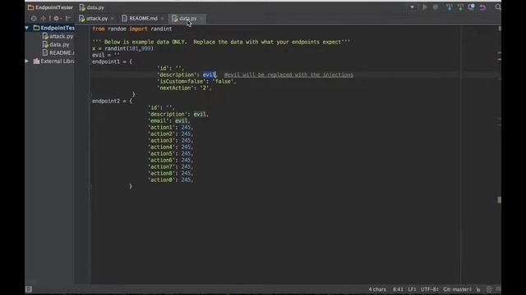Click the LF line separator selector

[x=412, y=289]
